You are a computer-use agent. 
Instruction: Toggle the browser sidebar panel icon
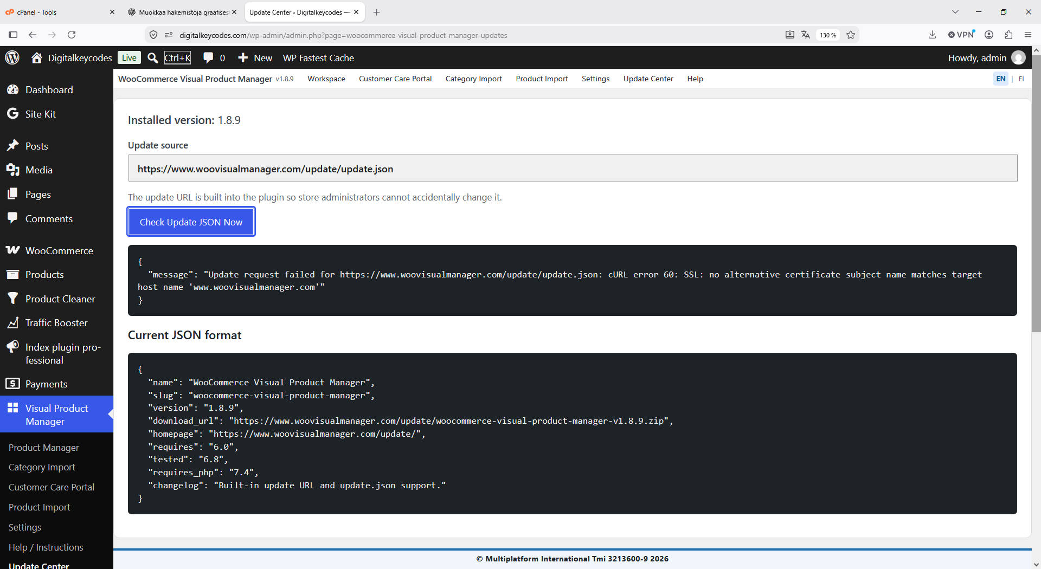click(x=13, y=35)
